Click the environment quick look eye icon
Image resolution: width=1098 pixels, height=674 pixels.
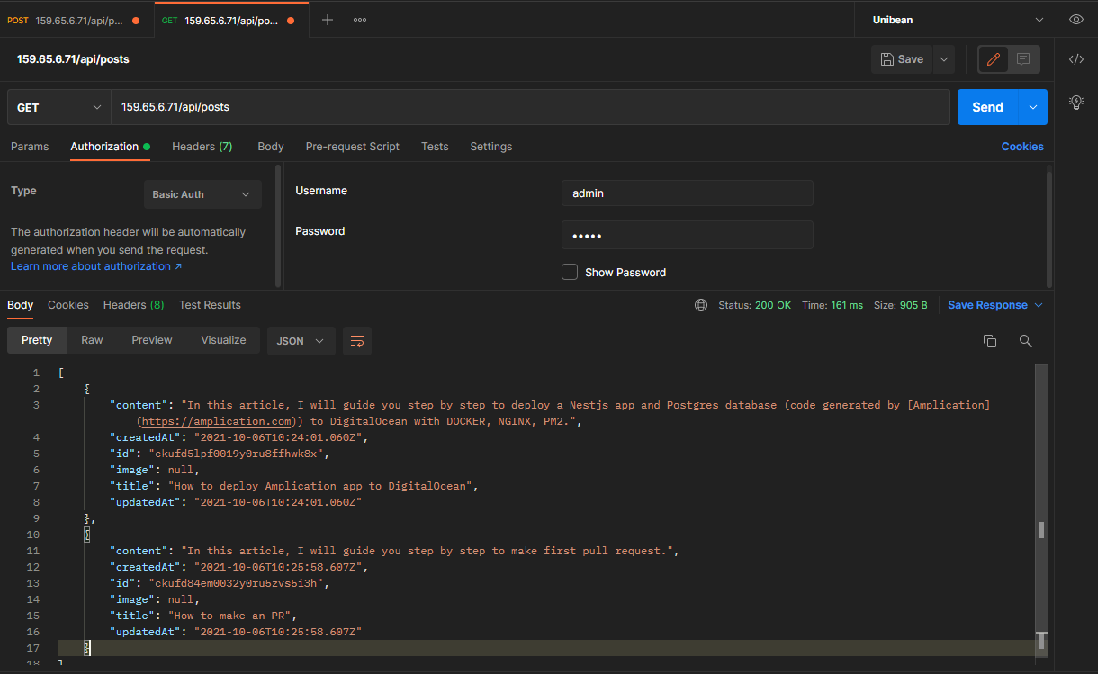click(x=1075, y=20)
